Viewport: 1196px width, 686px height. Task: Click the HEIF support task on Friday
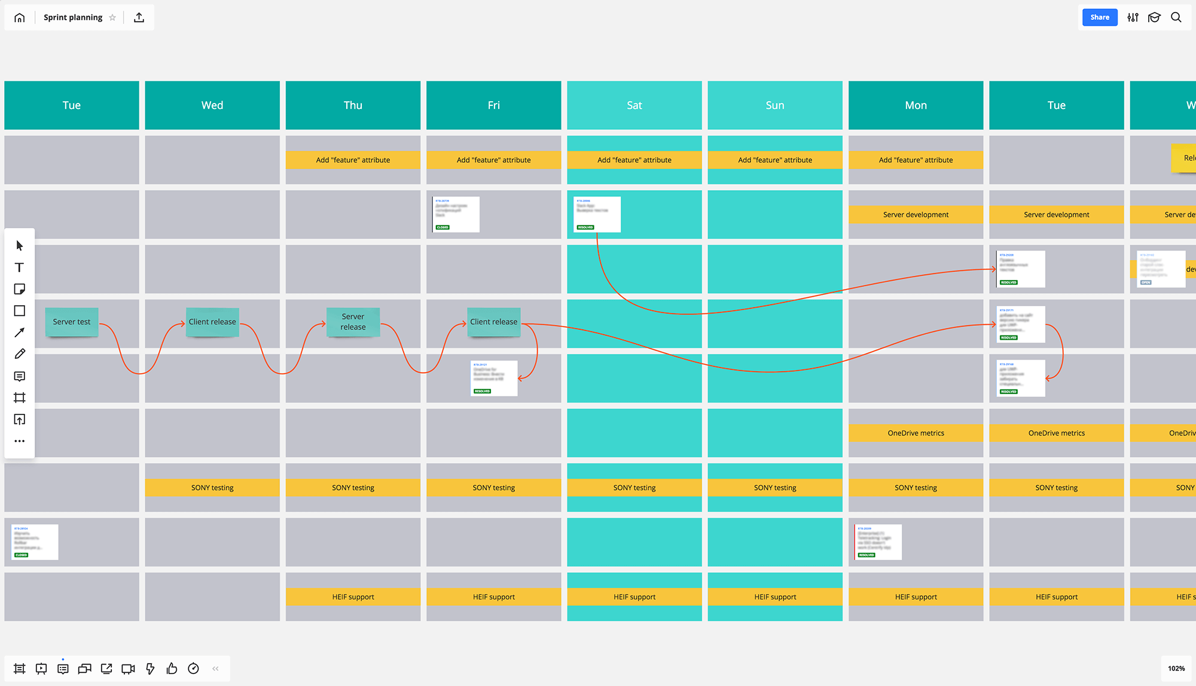[493, 596]
